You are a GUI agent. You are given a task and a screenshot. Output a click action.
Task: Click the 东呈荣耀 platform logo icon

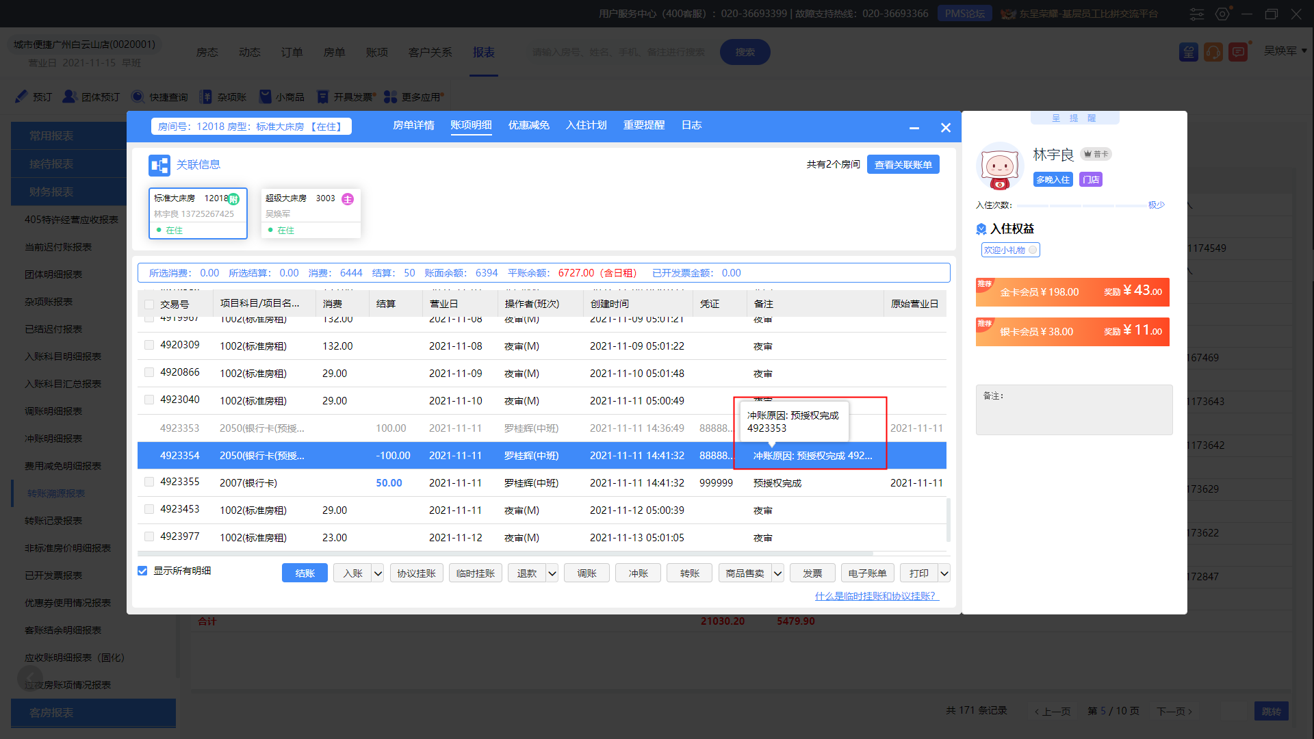(x=1008, y=14)
